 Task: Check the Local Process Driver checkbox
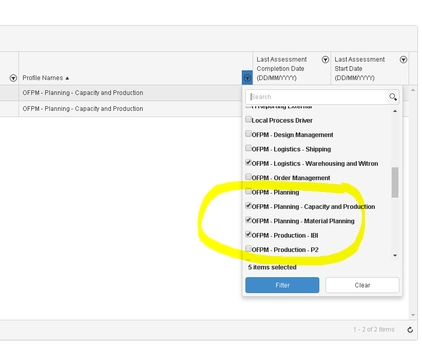pyautogui.click(x=248, y=119)
